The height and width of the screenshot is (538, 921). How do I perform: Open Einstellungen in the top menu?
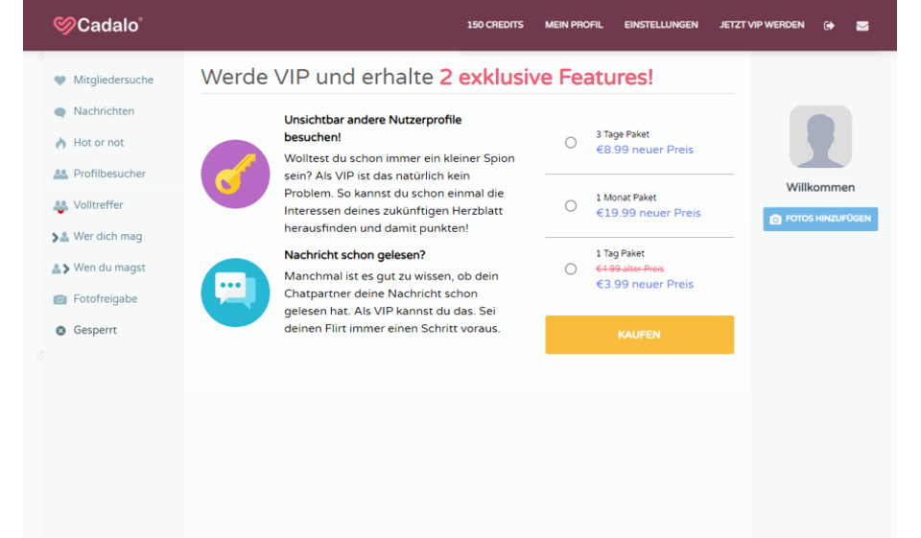(x=661, y=25)
